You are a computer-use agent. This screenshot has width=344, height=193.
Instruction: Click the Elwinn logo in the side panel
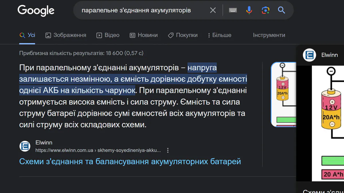coord(309,55)
